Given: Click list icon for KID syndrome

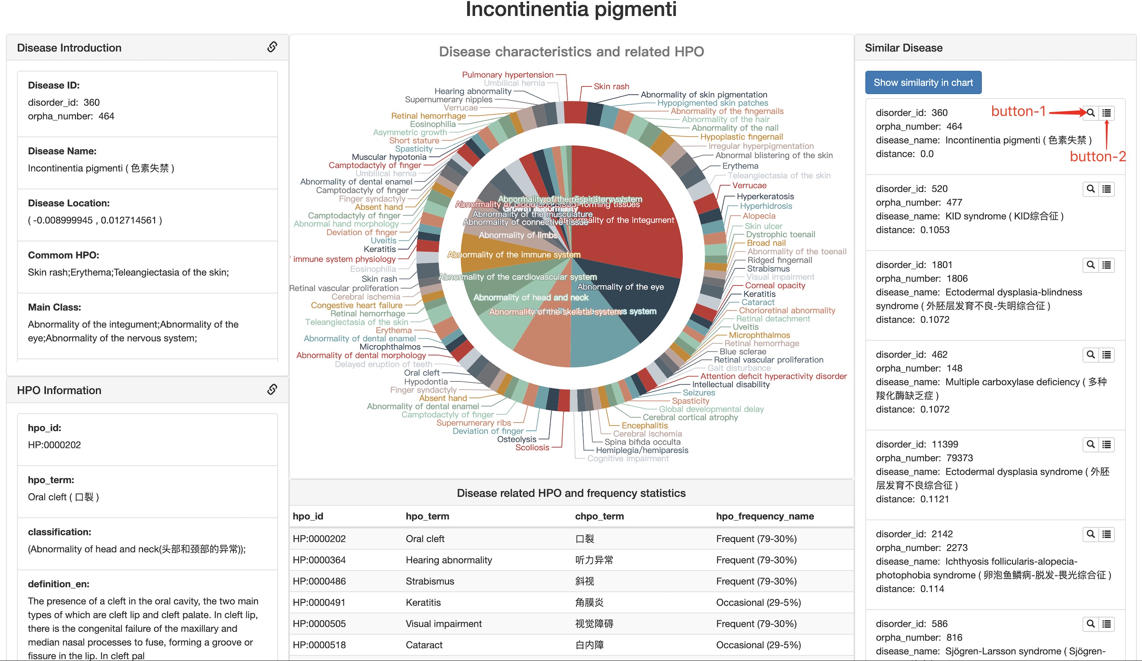Looking at the screenshot, I should click(x=1107, y=189).
